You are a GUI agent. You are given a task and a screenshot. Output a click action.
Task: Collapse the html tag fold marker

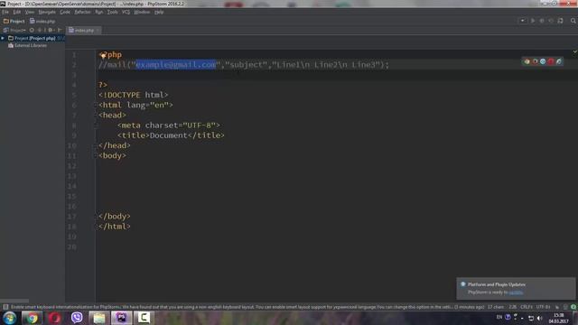click(x=96, y=105)
